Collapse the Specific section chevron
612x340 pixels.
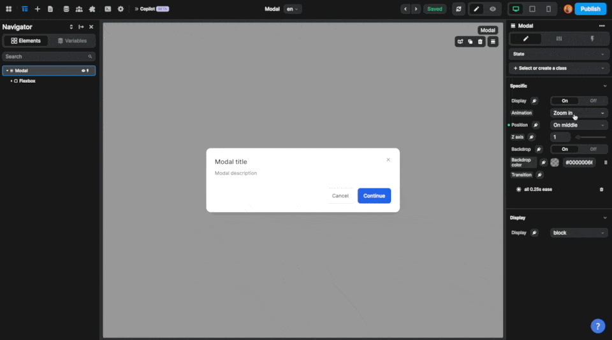tap(604, 86)
